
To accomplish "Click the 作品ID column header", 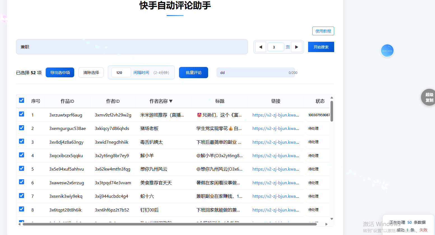I will [67, 101].
